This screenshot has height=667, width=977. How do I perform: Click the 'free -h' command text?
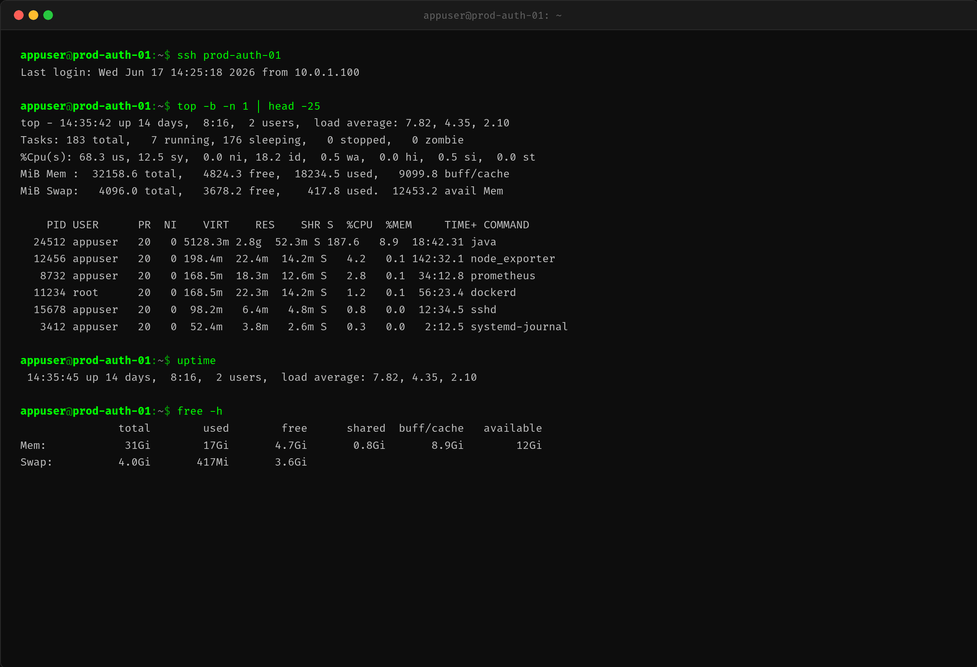(x=200, y=411)
